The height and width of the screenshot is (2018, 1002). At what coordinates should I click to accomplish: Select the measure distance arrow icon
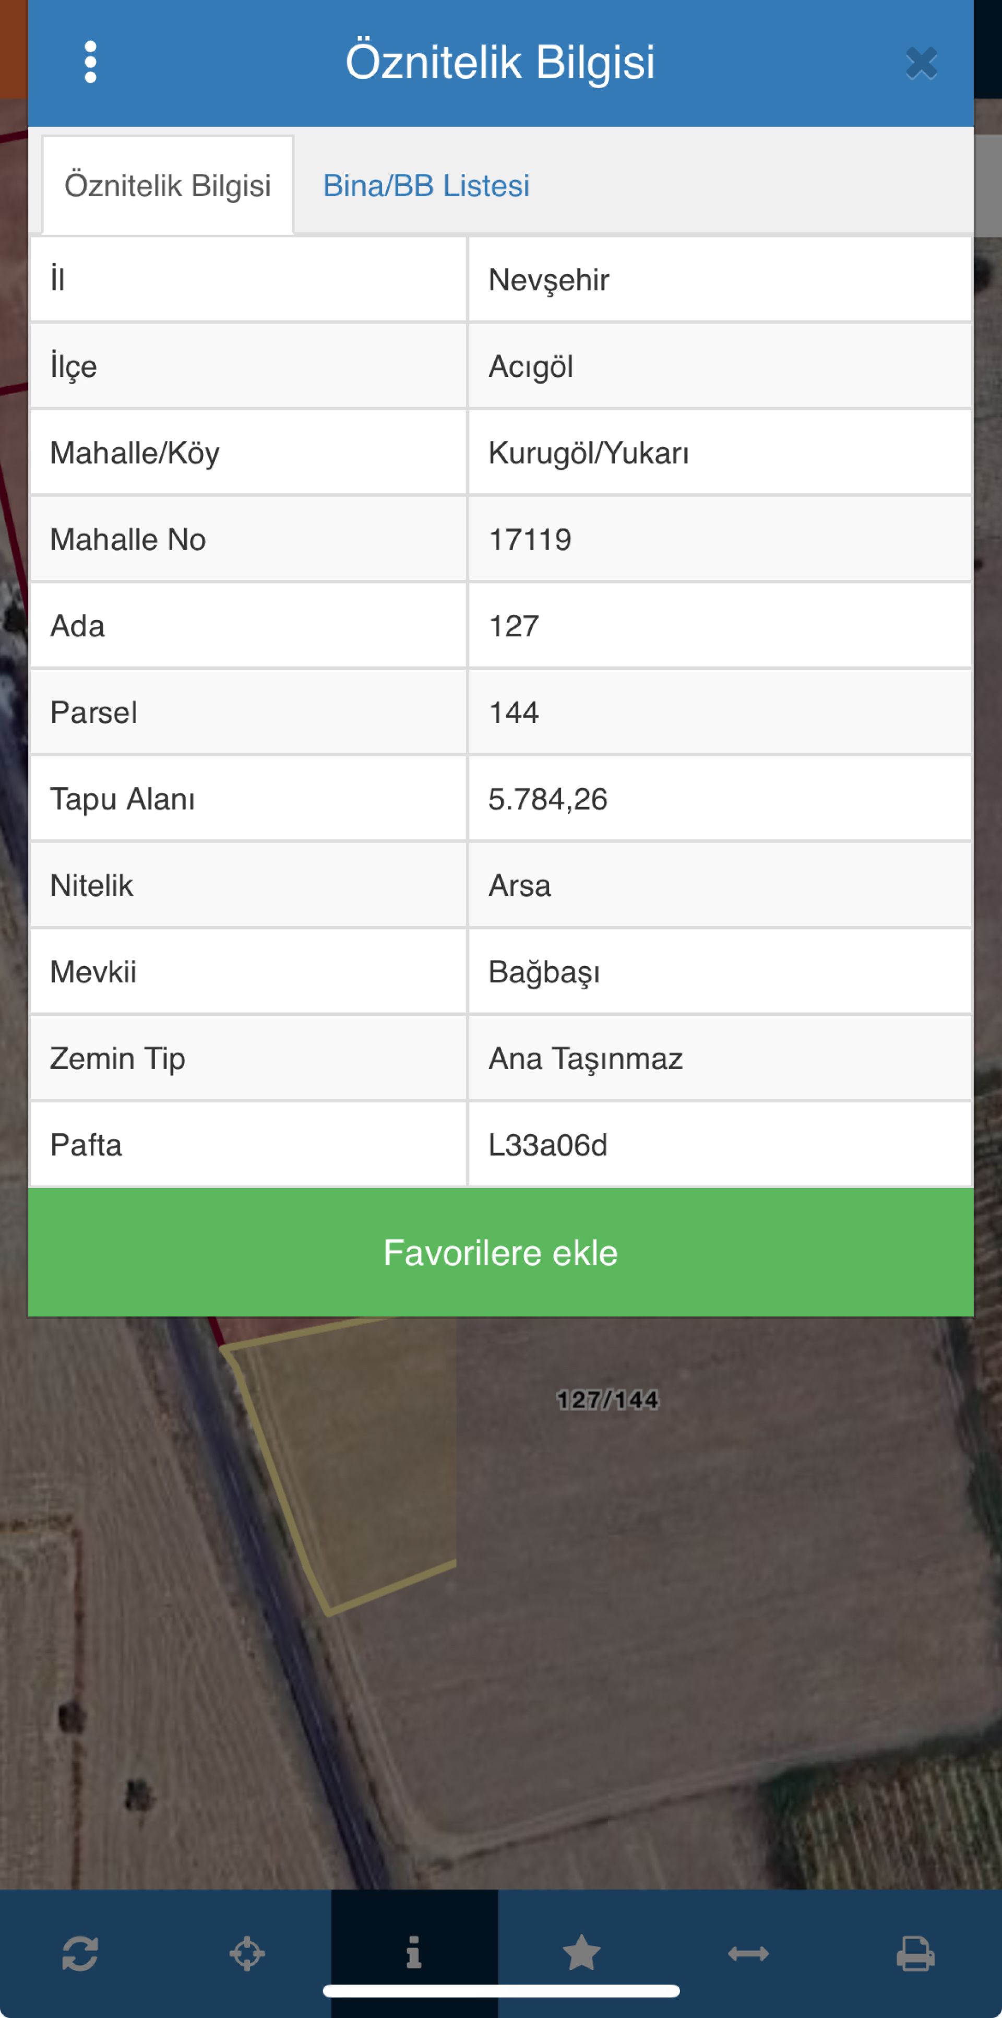click(748, 1953)
